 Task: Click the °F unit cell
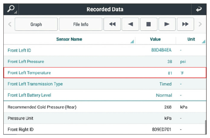point(182,73)
